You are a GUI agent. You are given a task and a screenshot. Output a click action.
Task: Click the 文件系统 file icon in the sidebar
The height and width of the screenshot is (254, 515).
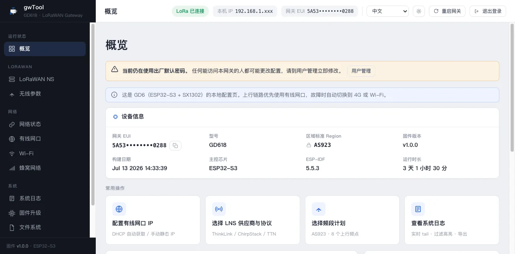click(12, 227)
